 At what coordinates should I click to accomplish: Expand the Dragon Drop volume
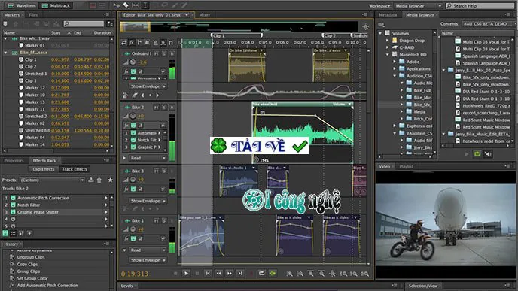tap(388, 41)
